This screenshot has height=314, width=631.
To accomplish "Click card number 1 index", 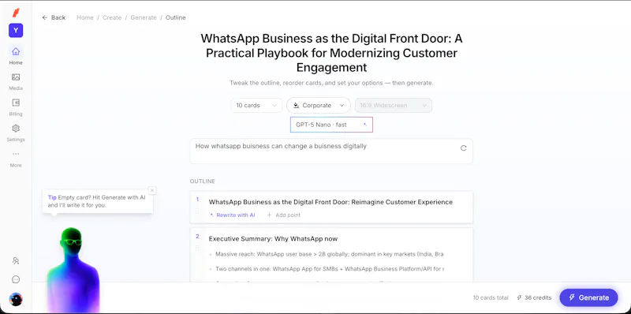I will (x=197, y=200).
